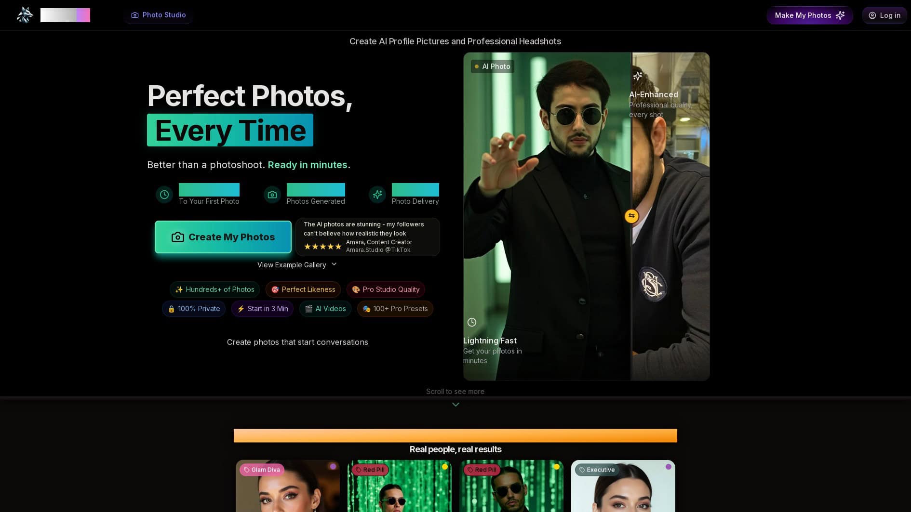Click the Log in button
The width and height of the screenshot is (911, 512).
click(884, 15)
